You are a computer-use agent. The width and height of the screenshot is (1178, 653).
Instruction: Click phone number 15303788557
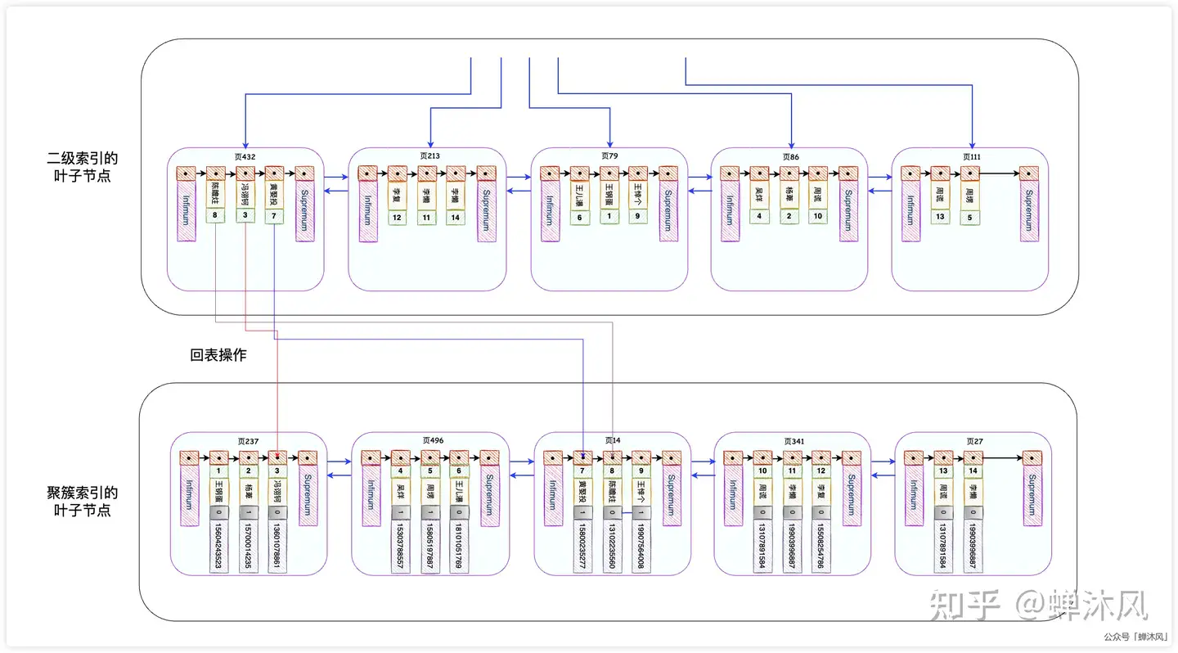tap(400, 546)
